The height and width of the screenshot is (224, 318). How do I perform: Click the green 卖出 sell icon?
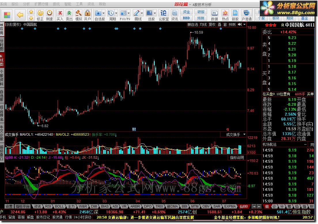click(x=69, y=15)
